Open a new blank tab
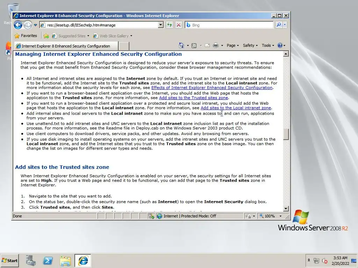This screenshot has width=358, height=268. [x=124, y=46]
